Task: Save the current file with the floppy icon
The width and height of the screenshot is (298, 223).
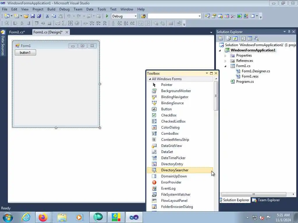Action: pyautogui.click(x=33, y=16)
